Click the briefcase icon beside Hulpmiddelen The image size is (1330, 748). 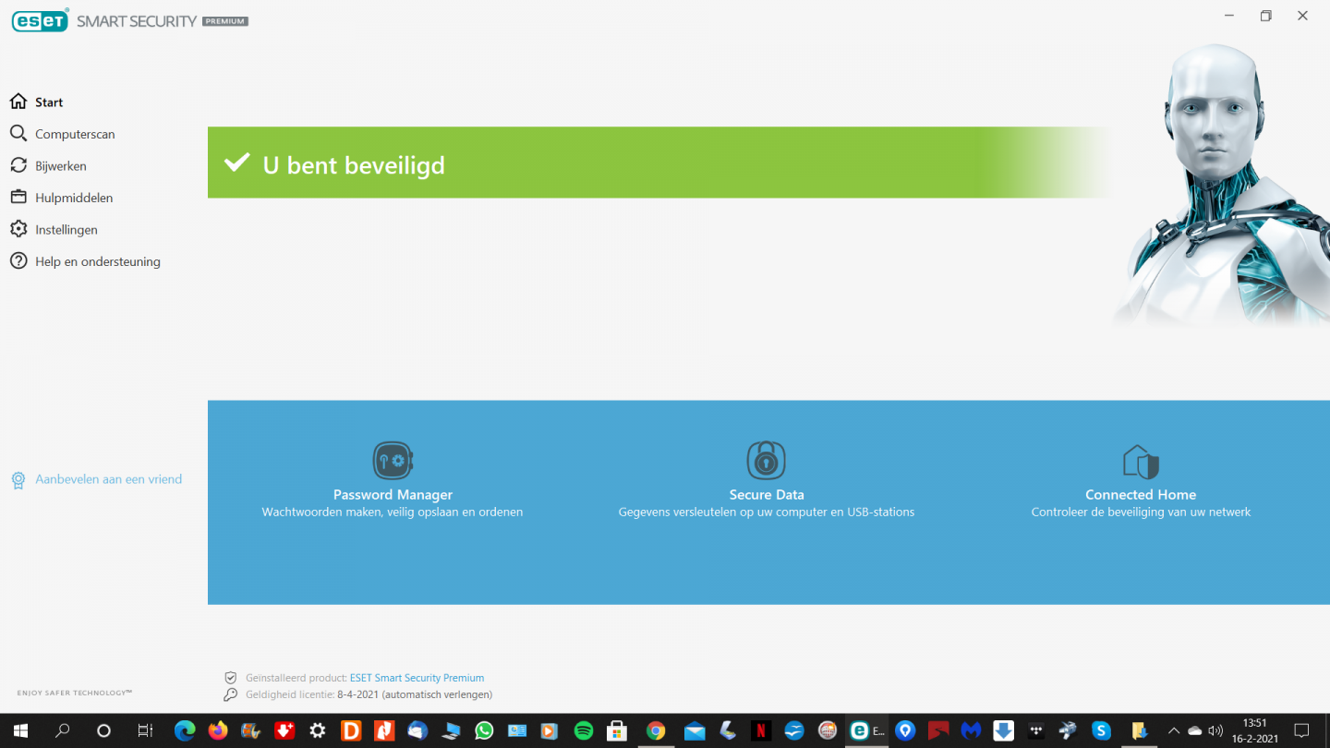click(18, 198)
